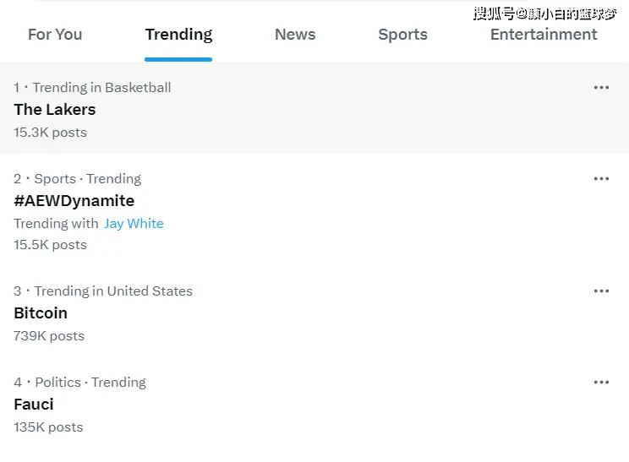Open more options for #AEWDynamite trend
629x462 pixels.
(601, 179)
